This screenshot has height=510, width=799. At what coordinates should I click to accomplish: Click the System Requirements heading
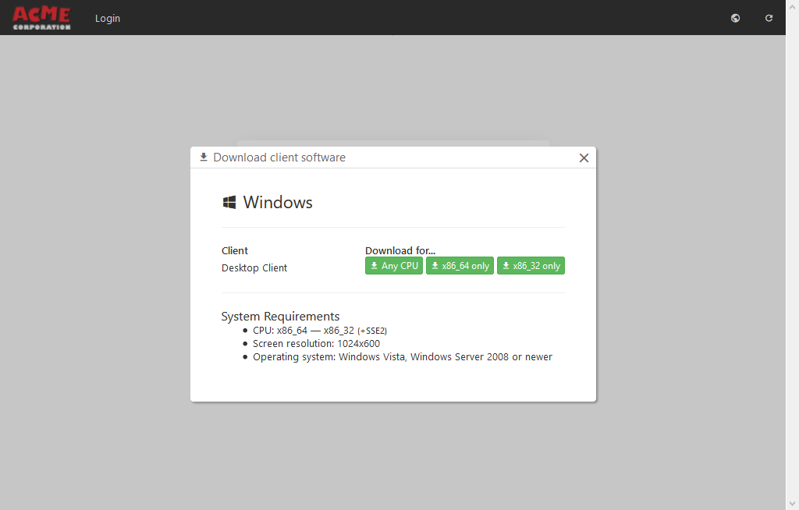[x=280, y=317]
